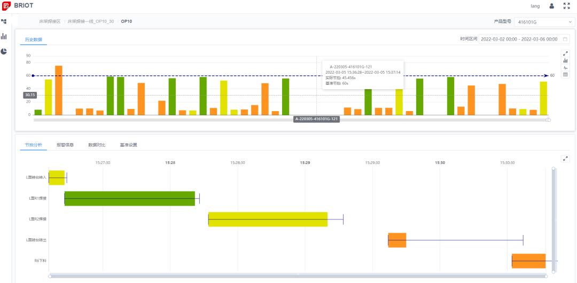Click the 床架焊接一线_OP10_30 breadcrumb link
This screenshot has height=283, width=577.
90,21
